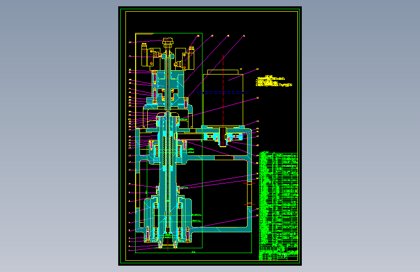Image resolution: width=420 pixels, height=272 pixels.
Task: Click the red vertical centerline of the motor
Action: click(x=223, y=100)
